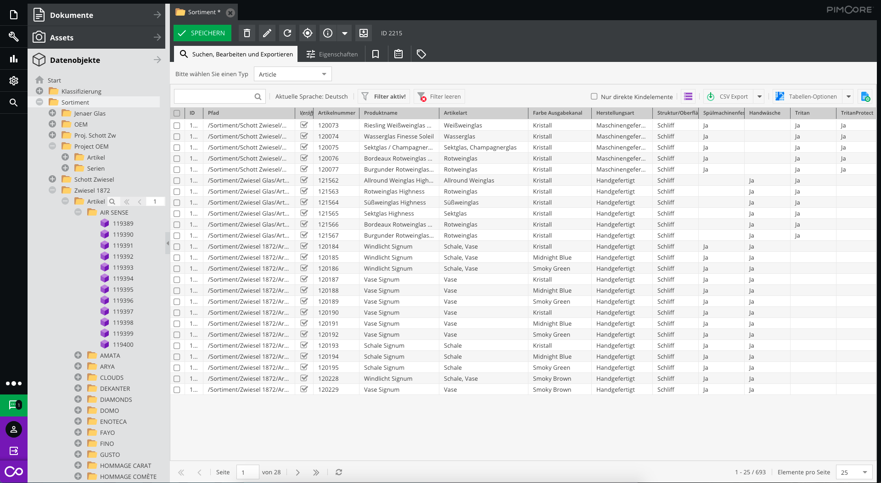Check row checkbox for article 120229

coord(177,389)
